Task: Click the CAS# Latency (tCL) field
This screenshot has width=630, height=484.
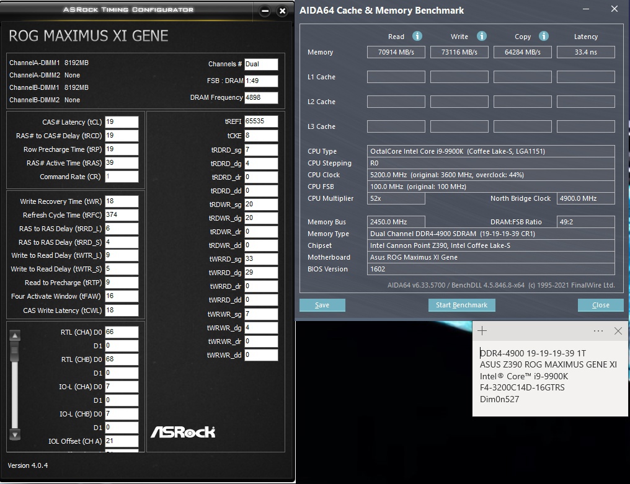Action: coord(122,122)
